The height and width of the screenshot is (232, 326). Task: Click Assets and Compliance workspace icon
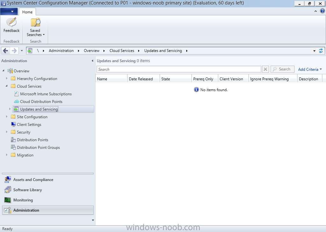click(x=8, y=179)
